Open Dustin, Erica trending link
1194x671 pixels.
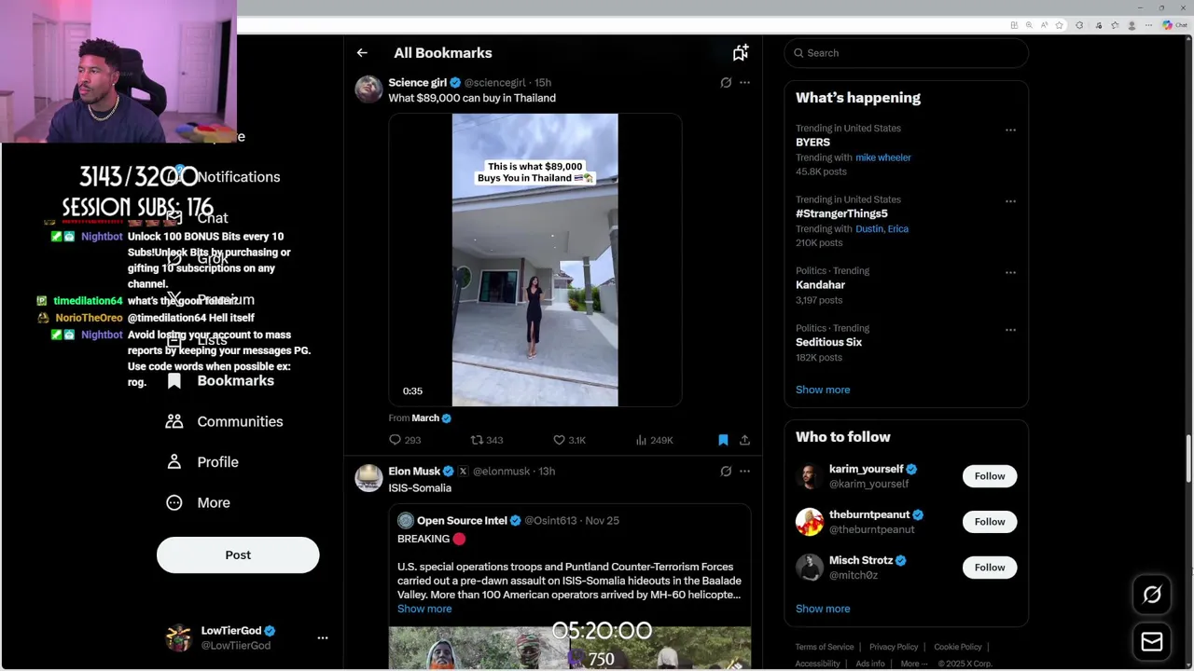coord(882,228)
